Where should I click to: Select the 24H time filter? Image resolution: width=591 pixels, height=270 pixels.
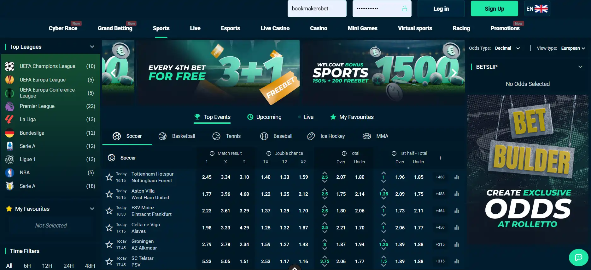[x=68, y=266]
